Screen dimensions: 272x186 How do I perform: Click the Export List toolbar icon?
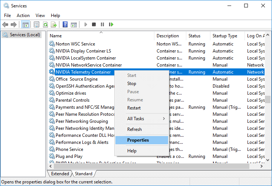tap(54, 25)
